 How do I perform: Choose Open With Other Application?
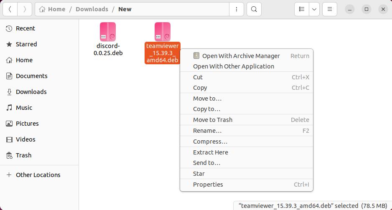point(247,66)
